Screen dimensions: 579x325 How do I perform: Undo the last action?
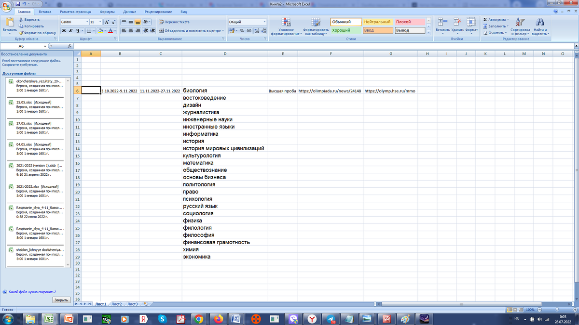[25, 4]
